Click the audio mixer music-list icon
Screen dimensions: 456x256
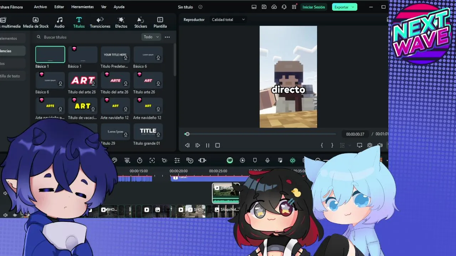280,160
